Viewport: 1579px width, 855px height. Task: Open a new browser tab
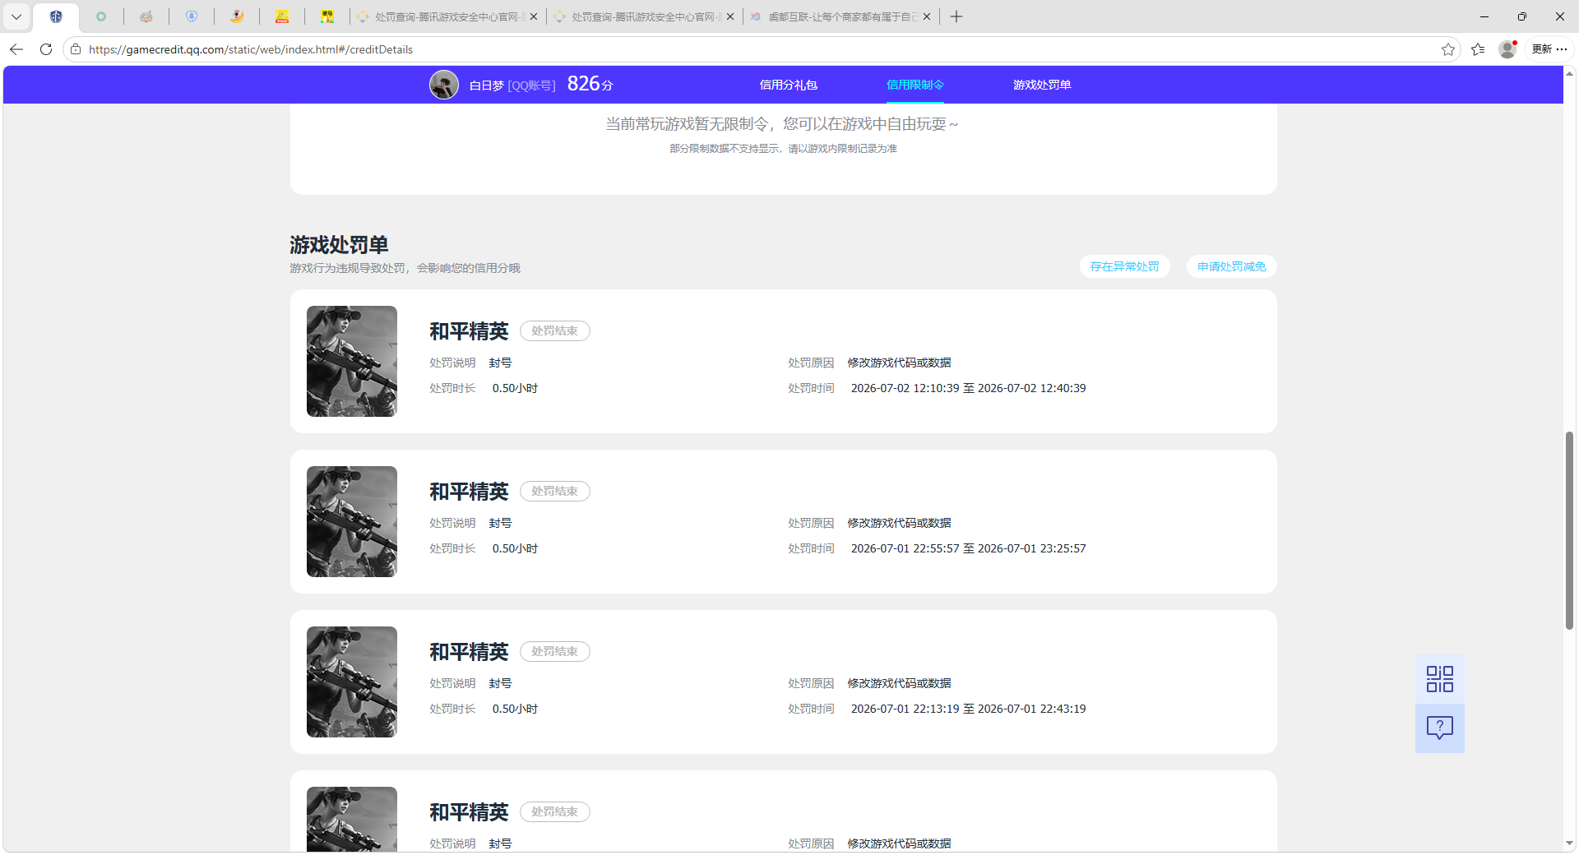[x=956, y=16]
